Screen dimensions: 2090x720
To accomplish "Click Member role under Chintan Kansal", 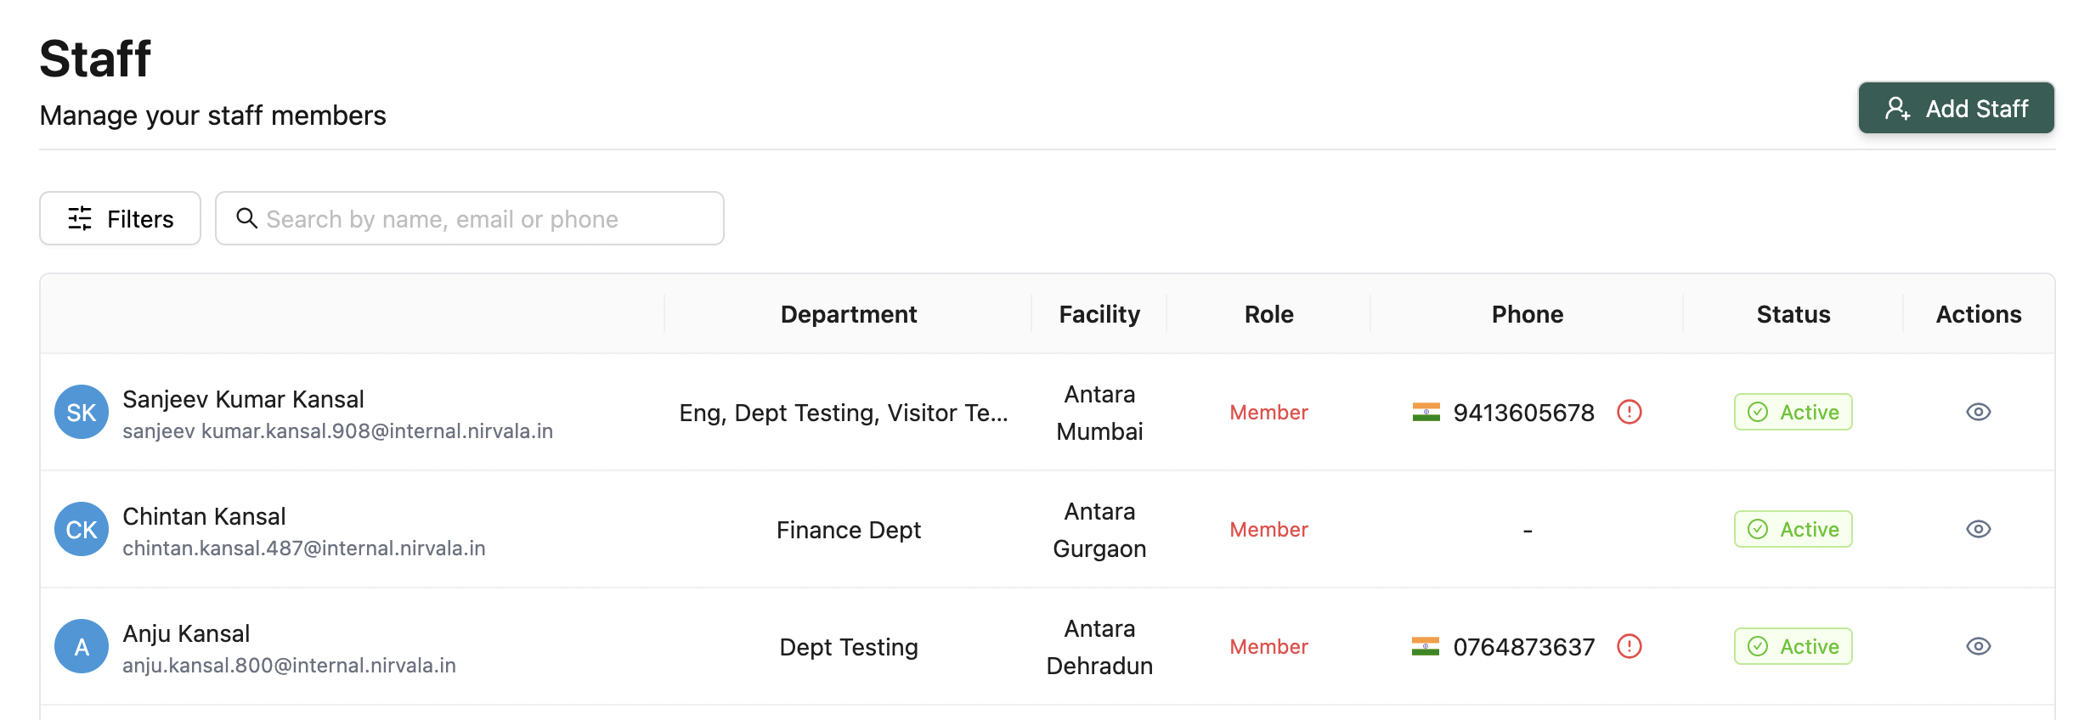I will tap(1268, 529).
